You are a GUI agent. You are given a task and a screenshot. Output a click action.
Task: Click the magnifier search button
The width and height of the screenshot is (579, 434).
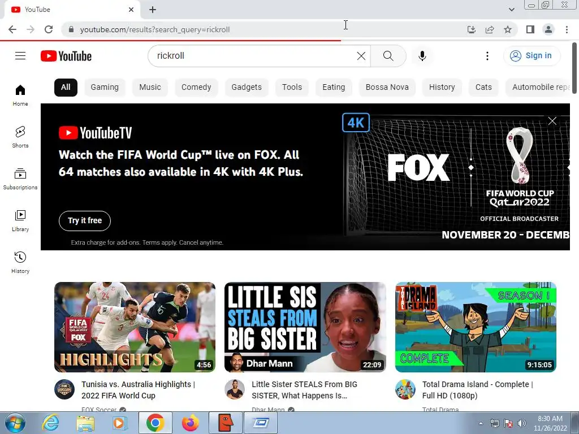click(x=388, y=56)
